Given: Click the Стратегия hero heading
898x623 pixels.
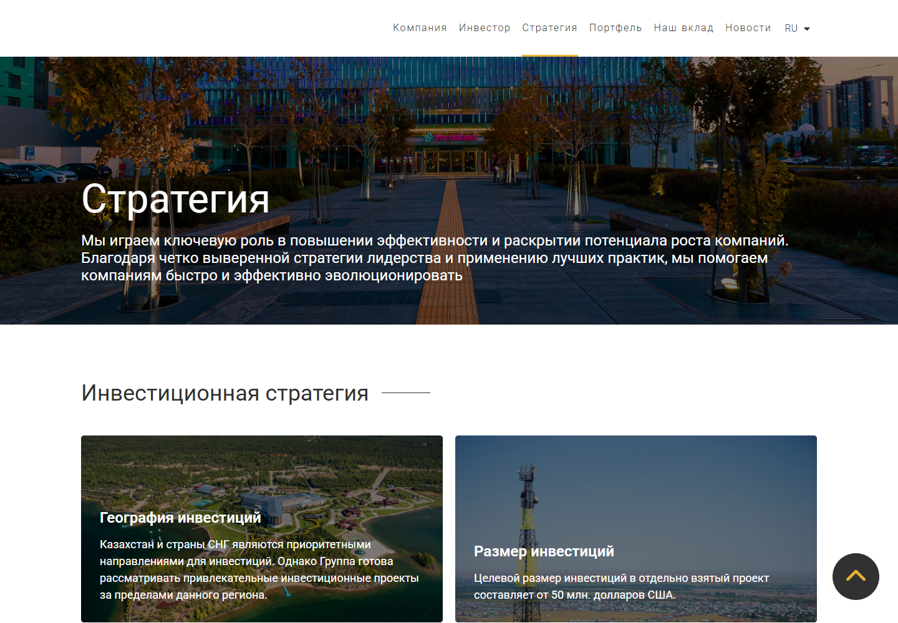Looking at the screenshot, I should 175,199.
